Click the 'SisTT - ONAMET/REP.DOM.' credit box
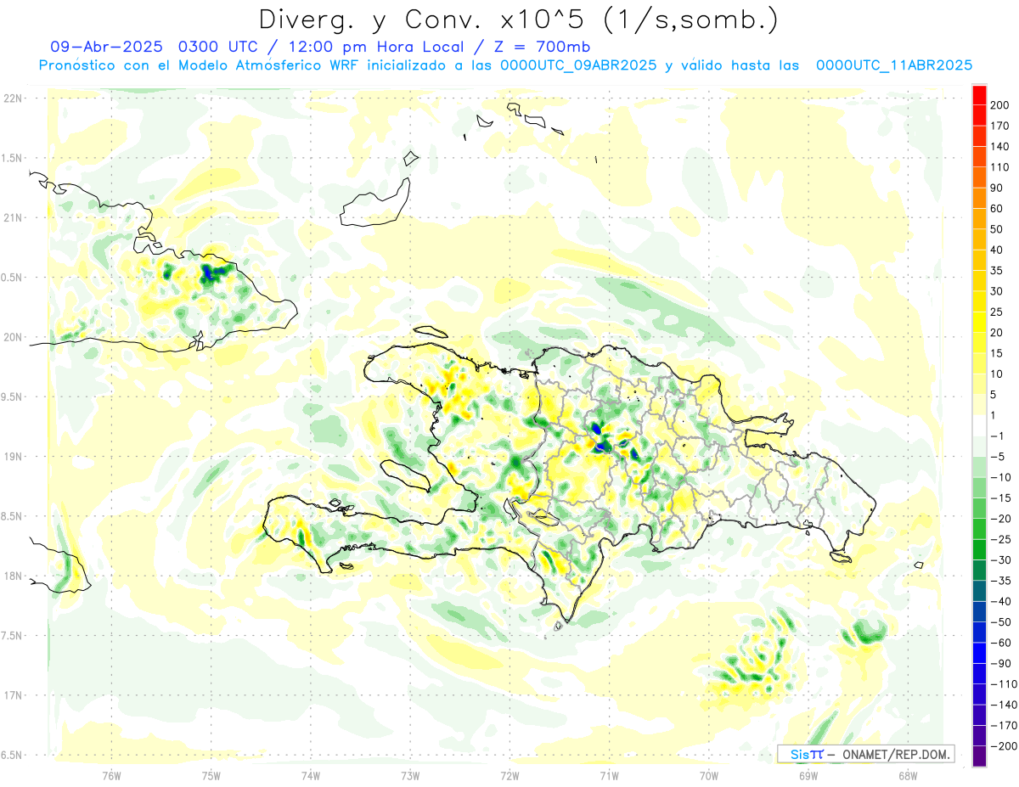The height and width of the screenshot is (787, 1019). [x=865, y=754]
